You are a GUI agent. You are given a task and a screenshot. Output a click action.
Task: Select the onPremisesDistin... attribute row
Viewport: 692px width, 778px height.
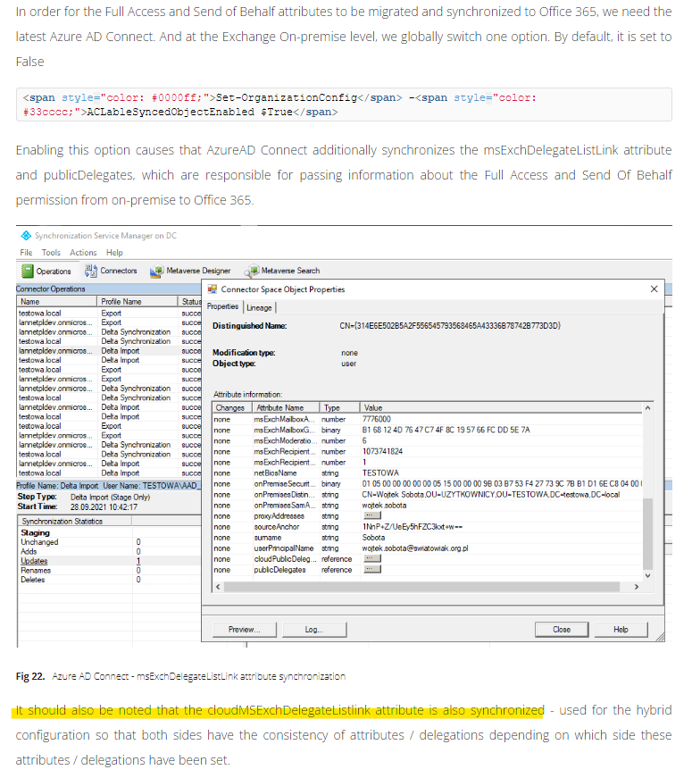pyautogui.click(x=428, y=495)
